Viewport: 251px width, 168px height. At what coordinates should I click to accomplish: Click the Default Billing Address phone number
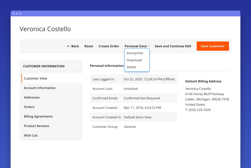click(198, 110)
